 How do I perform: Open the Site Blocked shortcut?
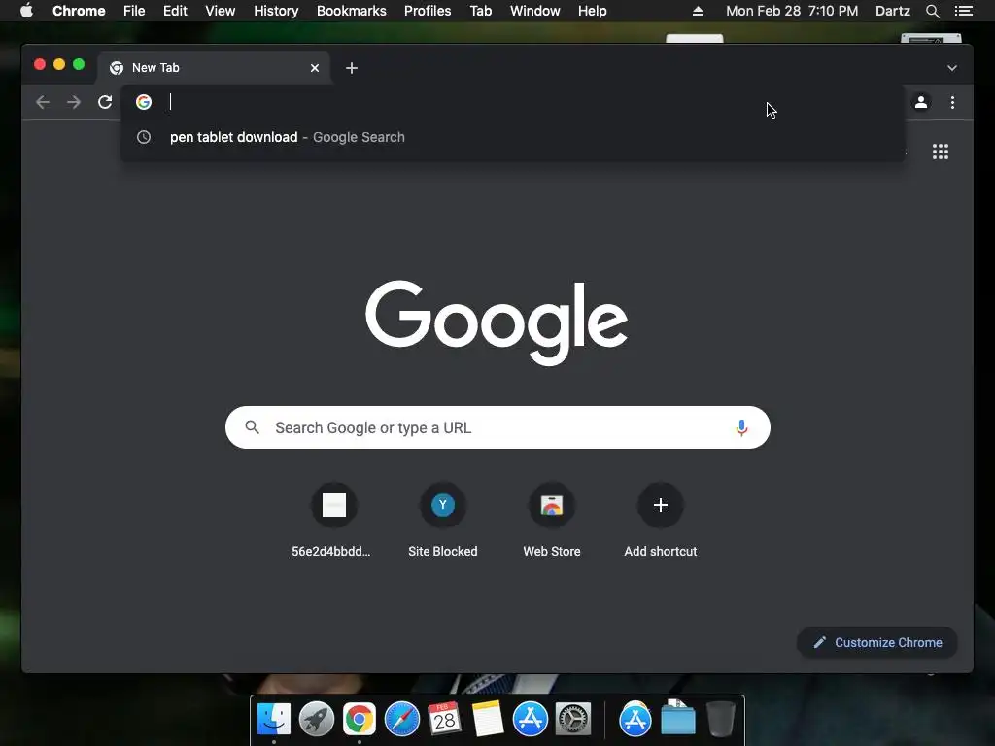click(x=443, y=520)
